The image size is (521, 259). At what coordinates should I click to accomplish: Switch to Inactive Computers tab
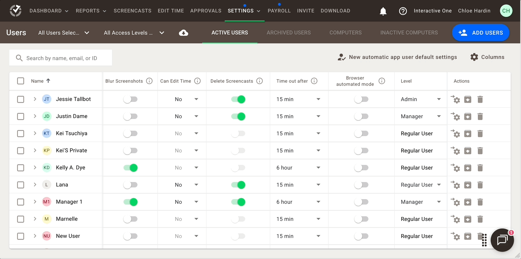tap(409, 33)
